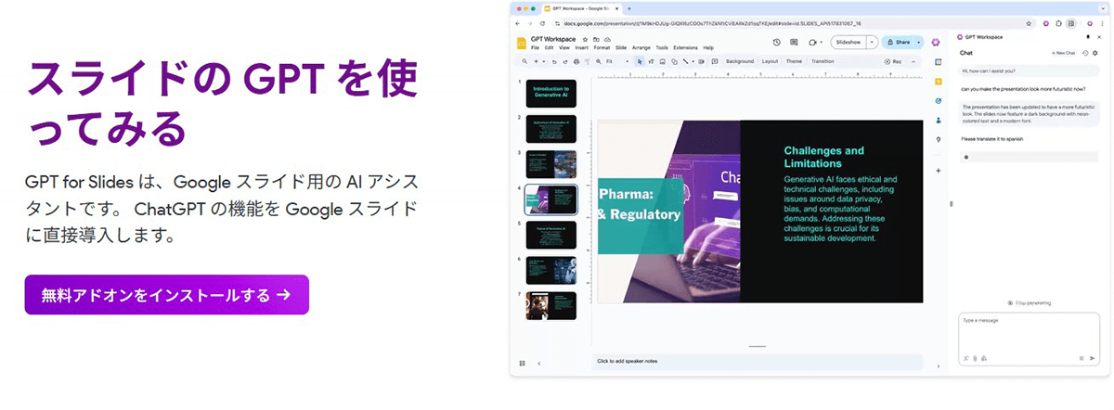Viewport: 1114px width, 410px height.
Task: Open the Extensions menu
Action: (685, 47)
